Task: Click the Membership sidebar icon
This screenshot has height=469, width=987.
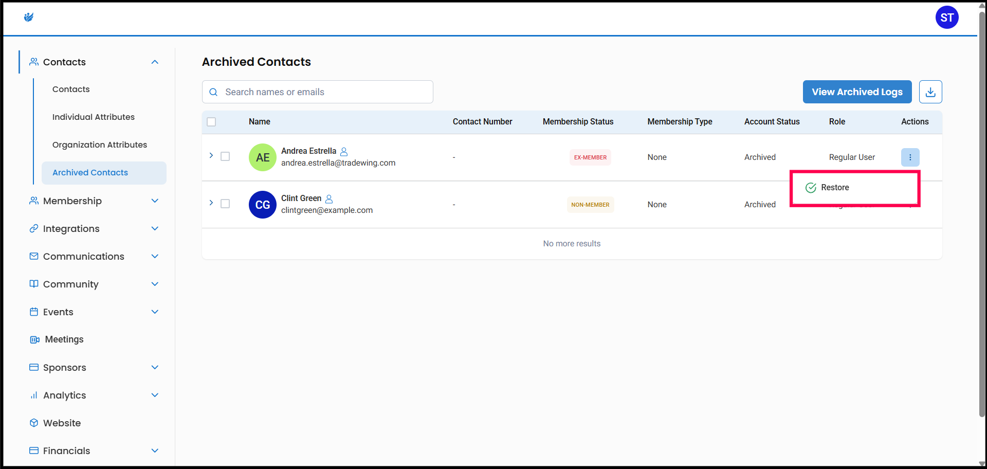Action: click(x=34, y=201)
